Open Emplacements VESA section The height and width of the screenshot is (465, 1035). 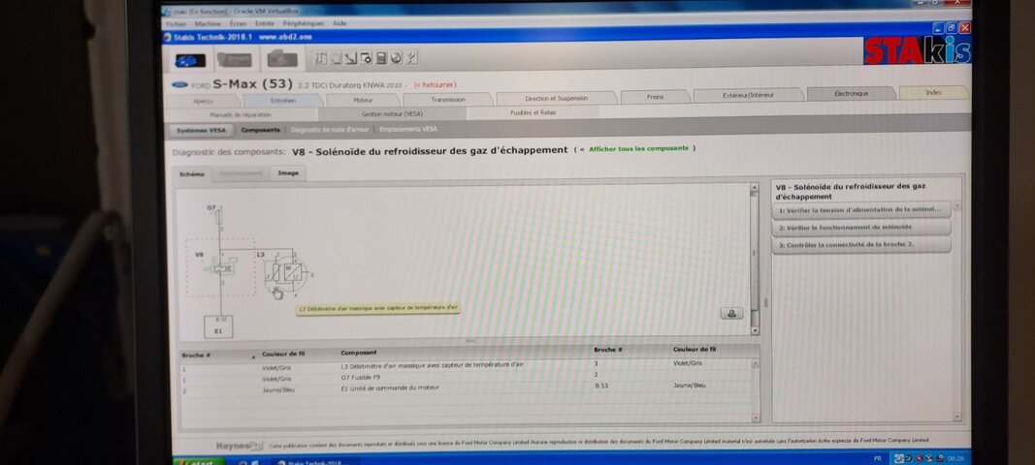408,129
